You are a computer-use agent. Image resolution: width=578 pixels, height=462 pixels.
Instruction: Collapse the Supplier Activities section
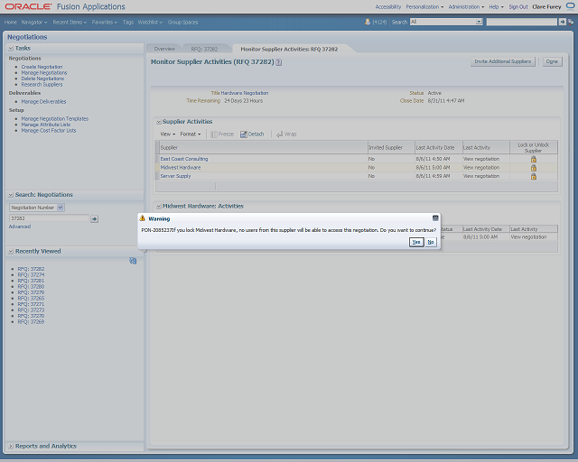point(159,122)
